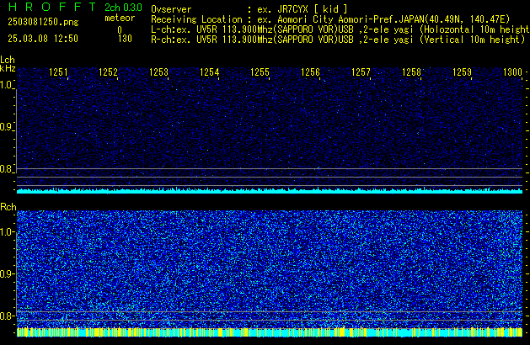Click the L-ch UV5R description line
Screen dimensions: 530x345
pos(340,29)
